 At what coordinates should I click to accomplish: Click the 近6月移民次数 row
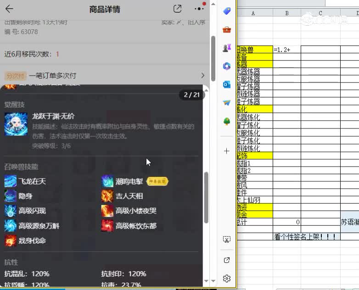pyautogui.click(x=105, y=54)
